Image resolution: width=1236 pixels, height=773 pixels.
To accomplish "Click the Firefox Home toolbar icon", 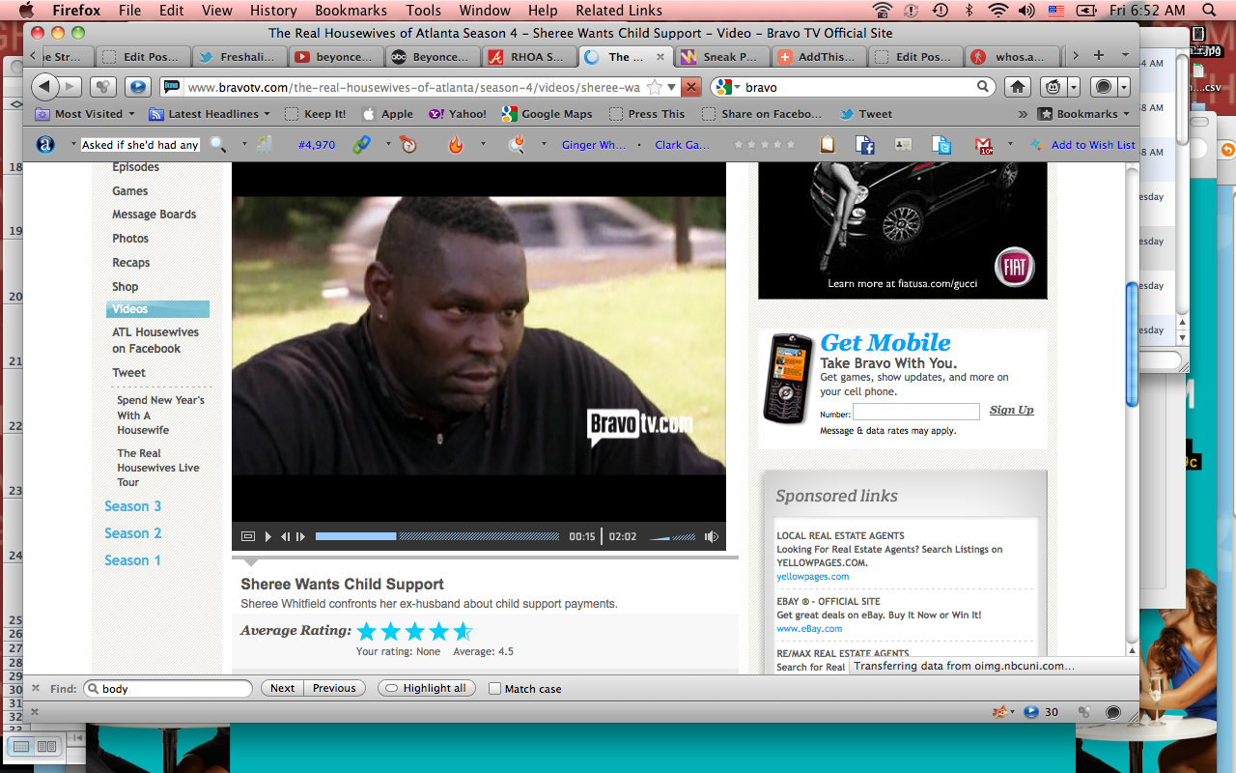I will (x=1017, y=87).
